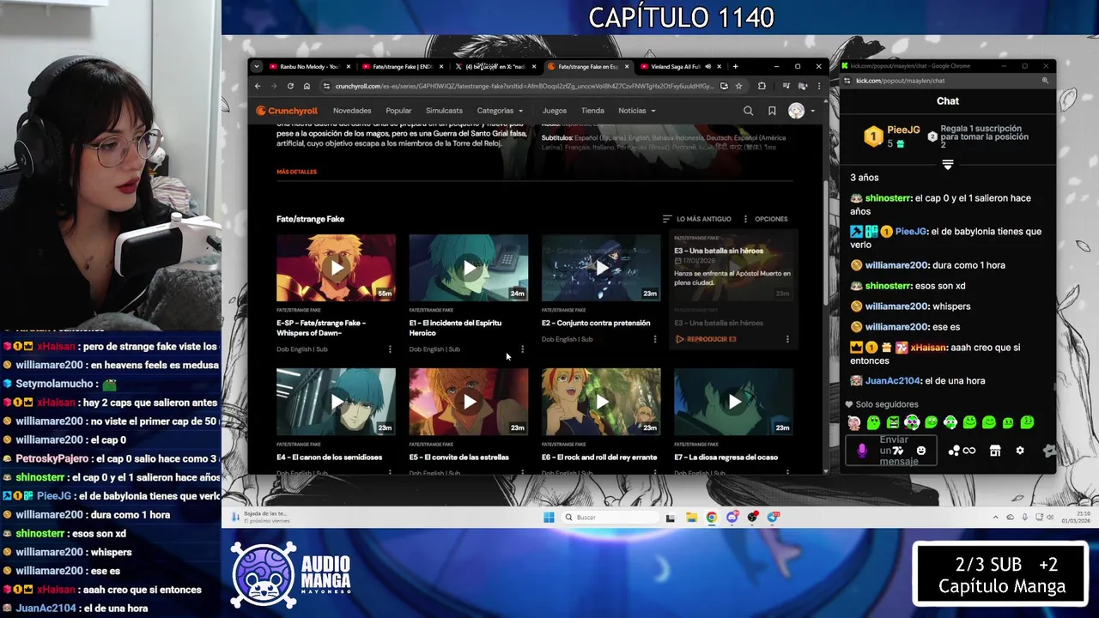Open Popular in Crunchyroll navigation
Viewport: 1099px width, 618px height.
398,111
